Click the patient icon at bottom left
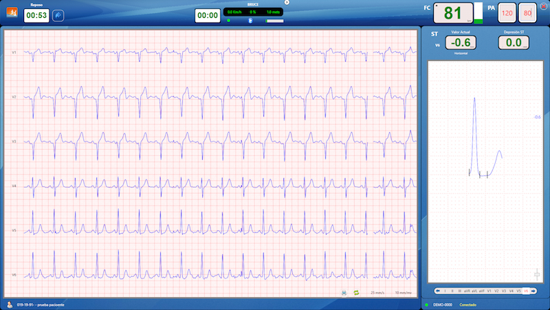 click(x=8, y=303)
